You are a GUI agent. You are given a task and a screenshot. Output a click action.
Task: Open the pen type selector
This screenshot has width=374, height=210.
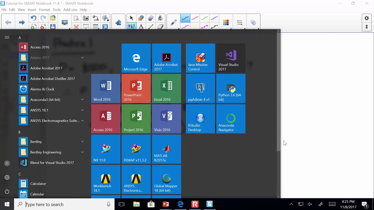coord(174,22)
